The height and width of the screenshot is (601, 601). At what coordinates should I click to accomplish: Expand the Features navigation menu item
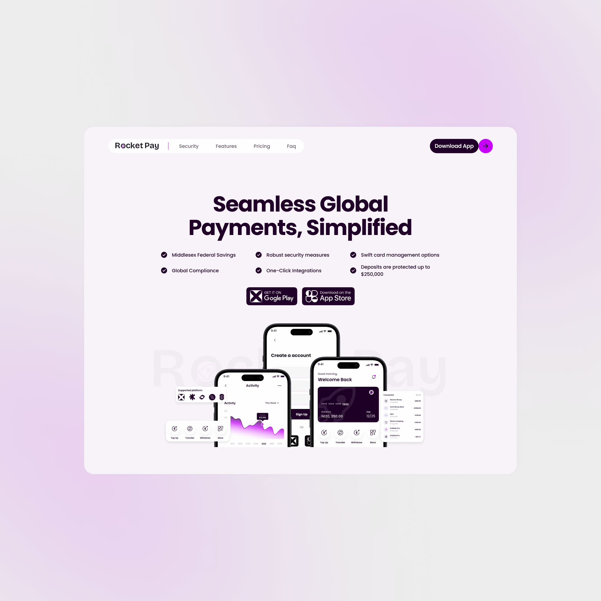coord(226,146)
